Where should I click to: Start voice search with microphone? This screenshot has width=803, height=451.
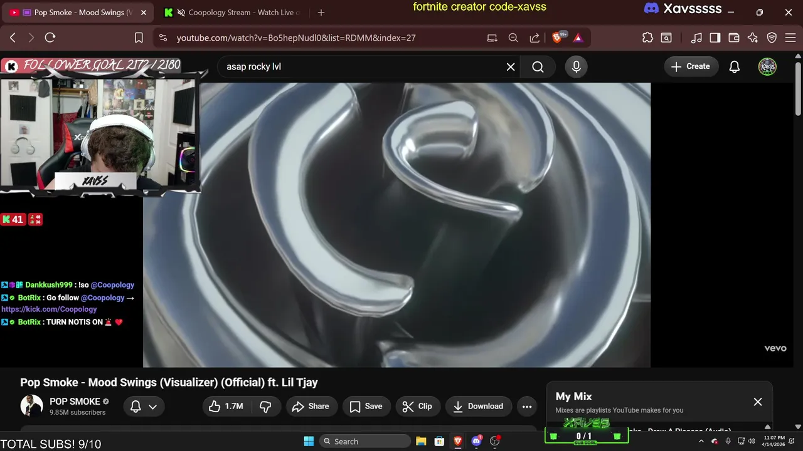(576, 66)
